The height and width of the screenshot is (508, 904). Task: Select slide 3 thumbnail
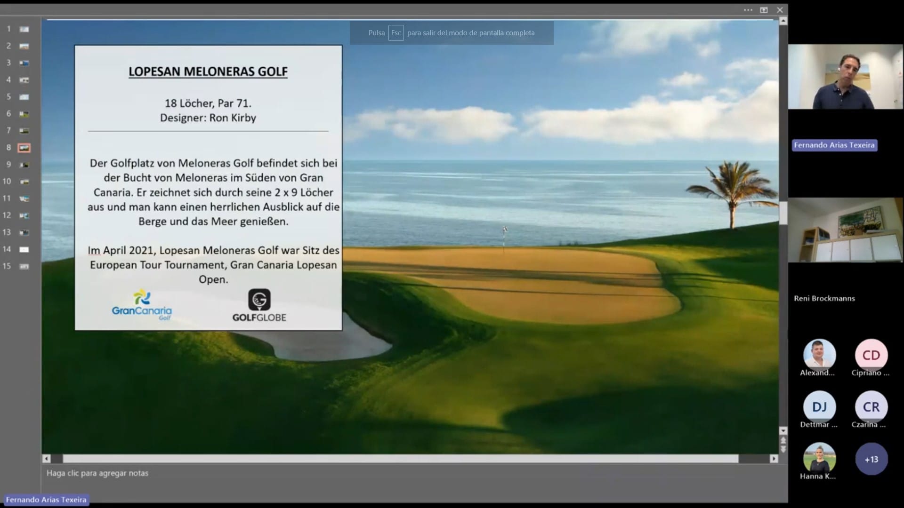pos(24,63)
